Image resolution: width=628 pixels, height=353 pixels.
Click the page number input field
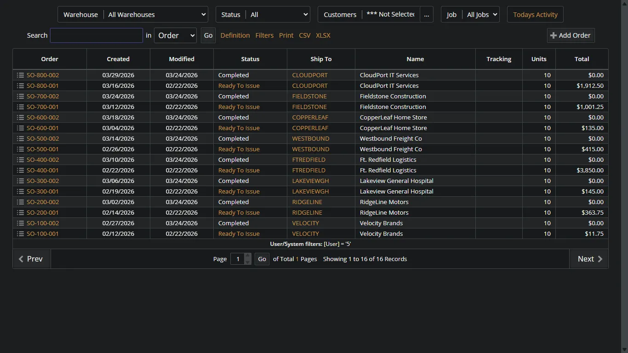click(x=237, y=259)
